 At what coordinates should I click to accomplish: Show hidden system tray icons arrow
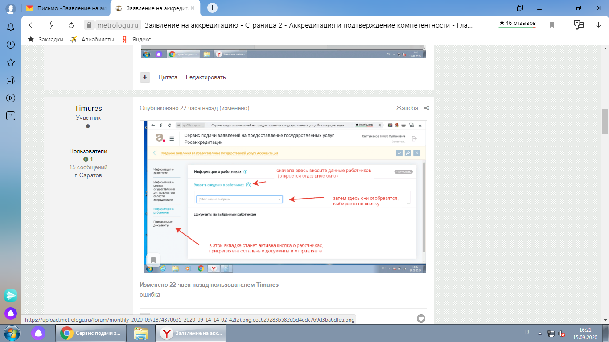point(540,333)
